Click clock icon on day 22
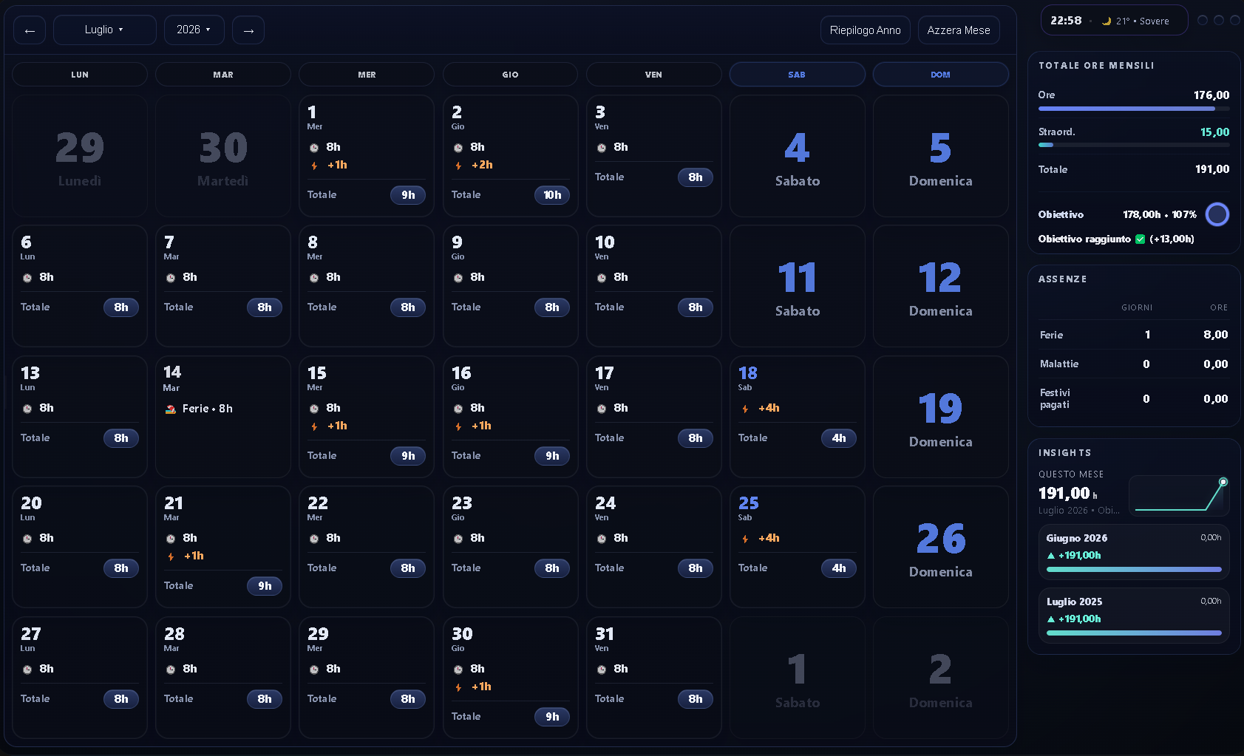This screenshot has height=756, width=1244. (x=314, y=539)
